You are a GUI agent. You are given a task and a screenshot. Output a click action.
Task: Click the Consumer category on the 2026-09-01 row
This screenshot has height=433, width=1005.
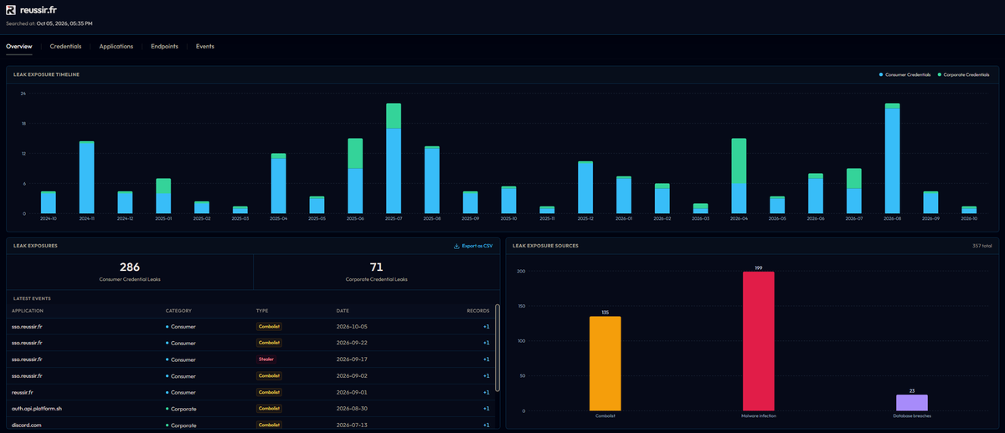(x=181, y=392)
